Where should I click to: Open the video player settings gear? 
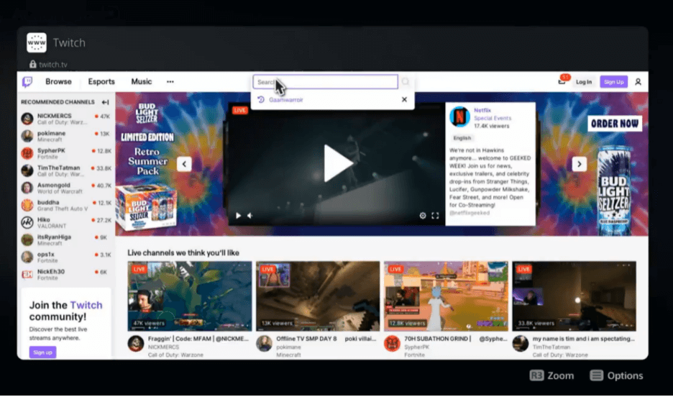[422, 216]
